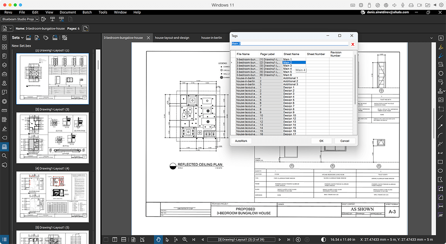Viewport: 446px width, 244px height.
Task: Select the Arrow markup tool
Action: 441,127
